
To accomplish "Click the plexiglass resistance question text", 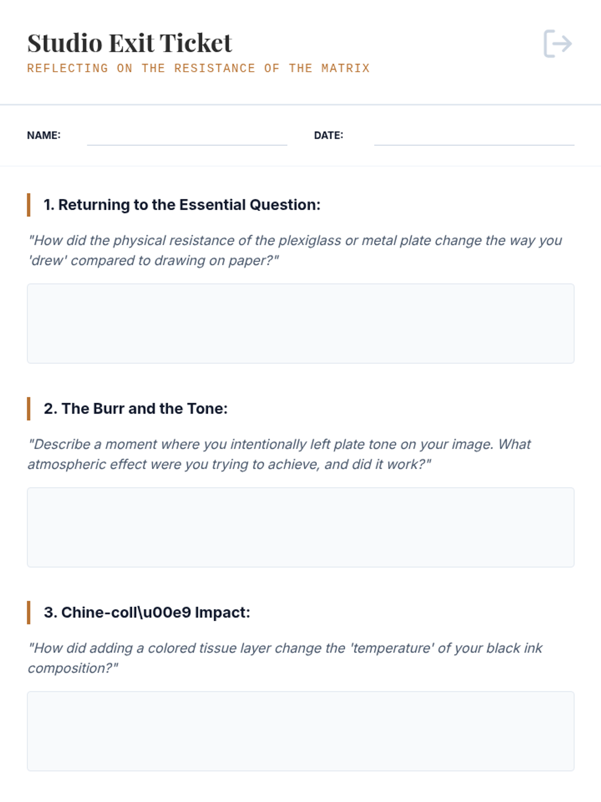I will tap(295, 251).
